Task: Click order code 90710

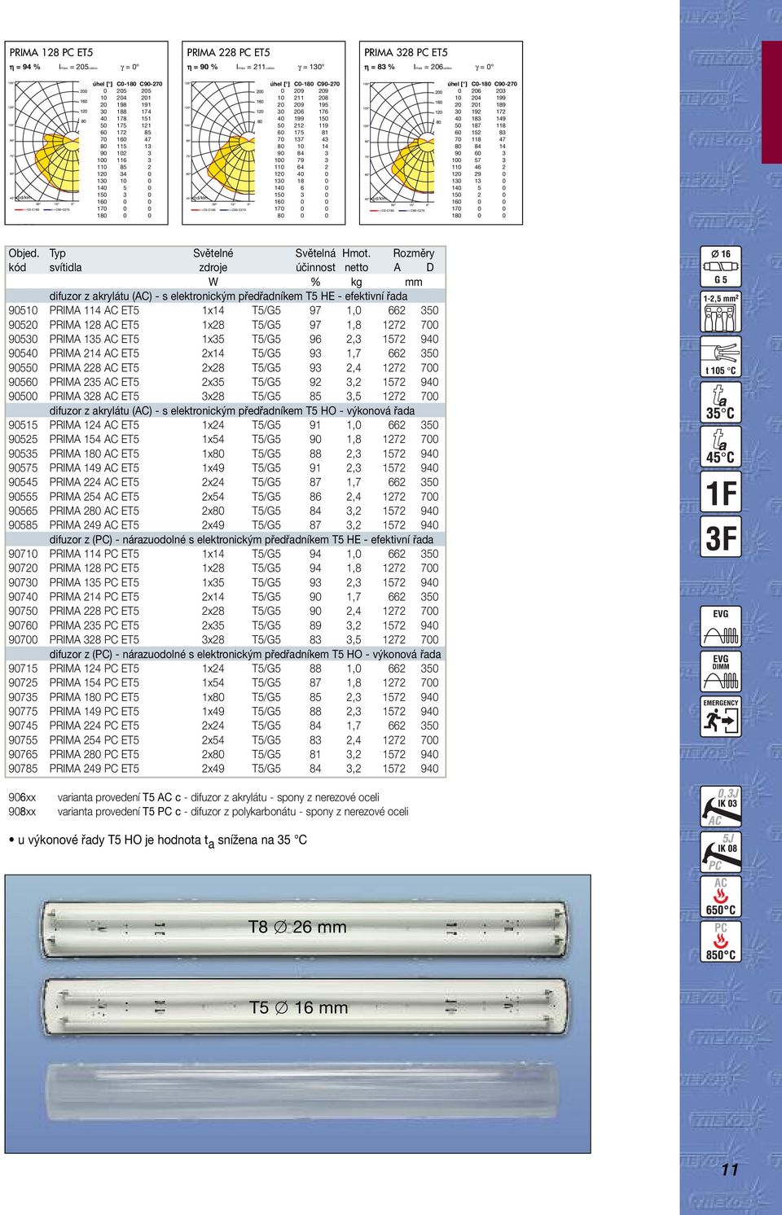Action: click(23, 554)
